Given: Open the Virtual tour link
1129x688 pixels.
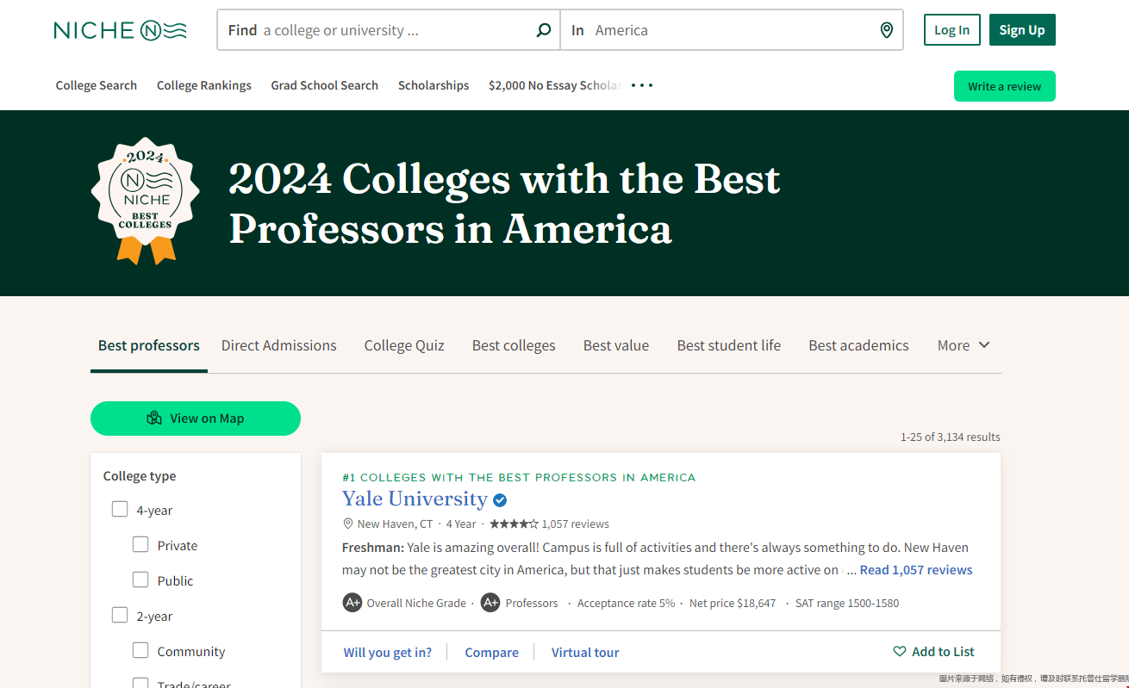Looking at the screenshot, I should click(585, 652).
